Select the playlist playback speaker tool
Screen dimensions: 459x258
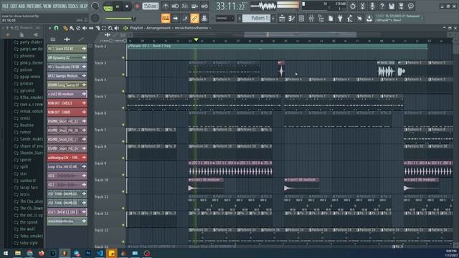coord(117,28)
